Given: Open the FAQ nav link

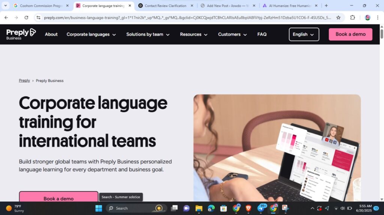Looking at the screenshot, I should pyautogui.click(x=262, y=34).
